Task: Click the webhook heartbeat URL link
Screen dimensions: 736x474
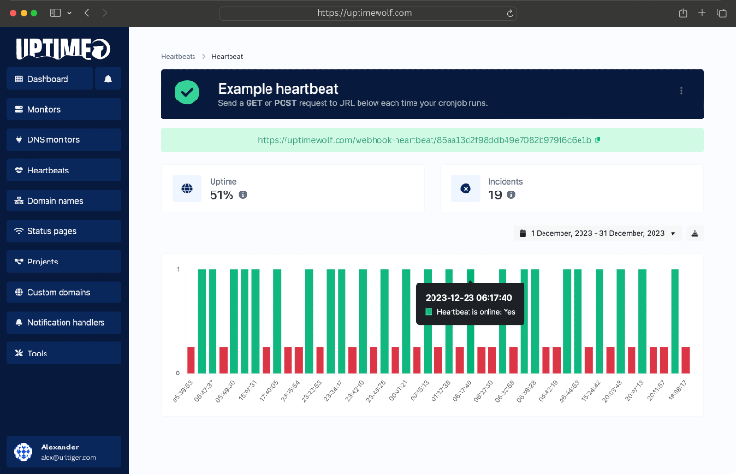Action: click(x=424, y=140)
